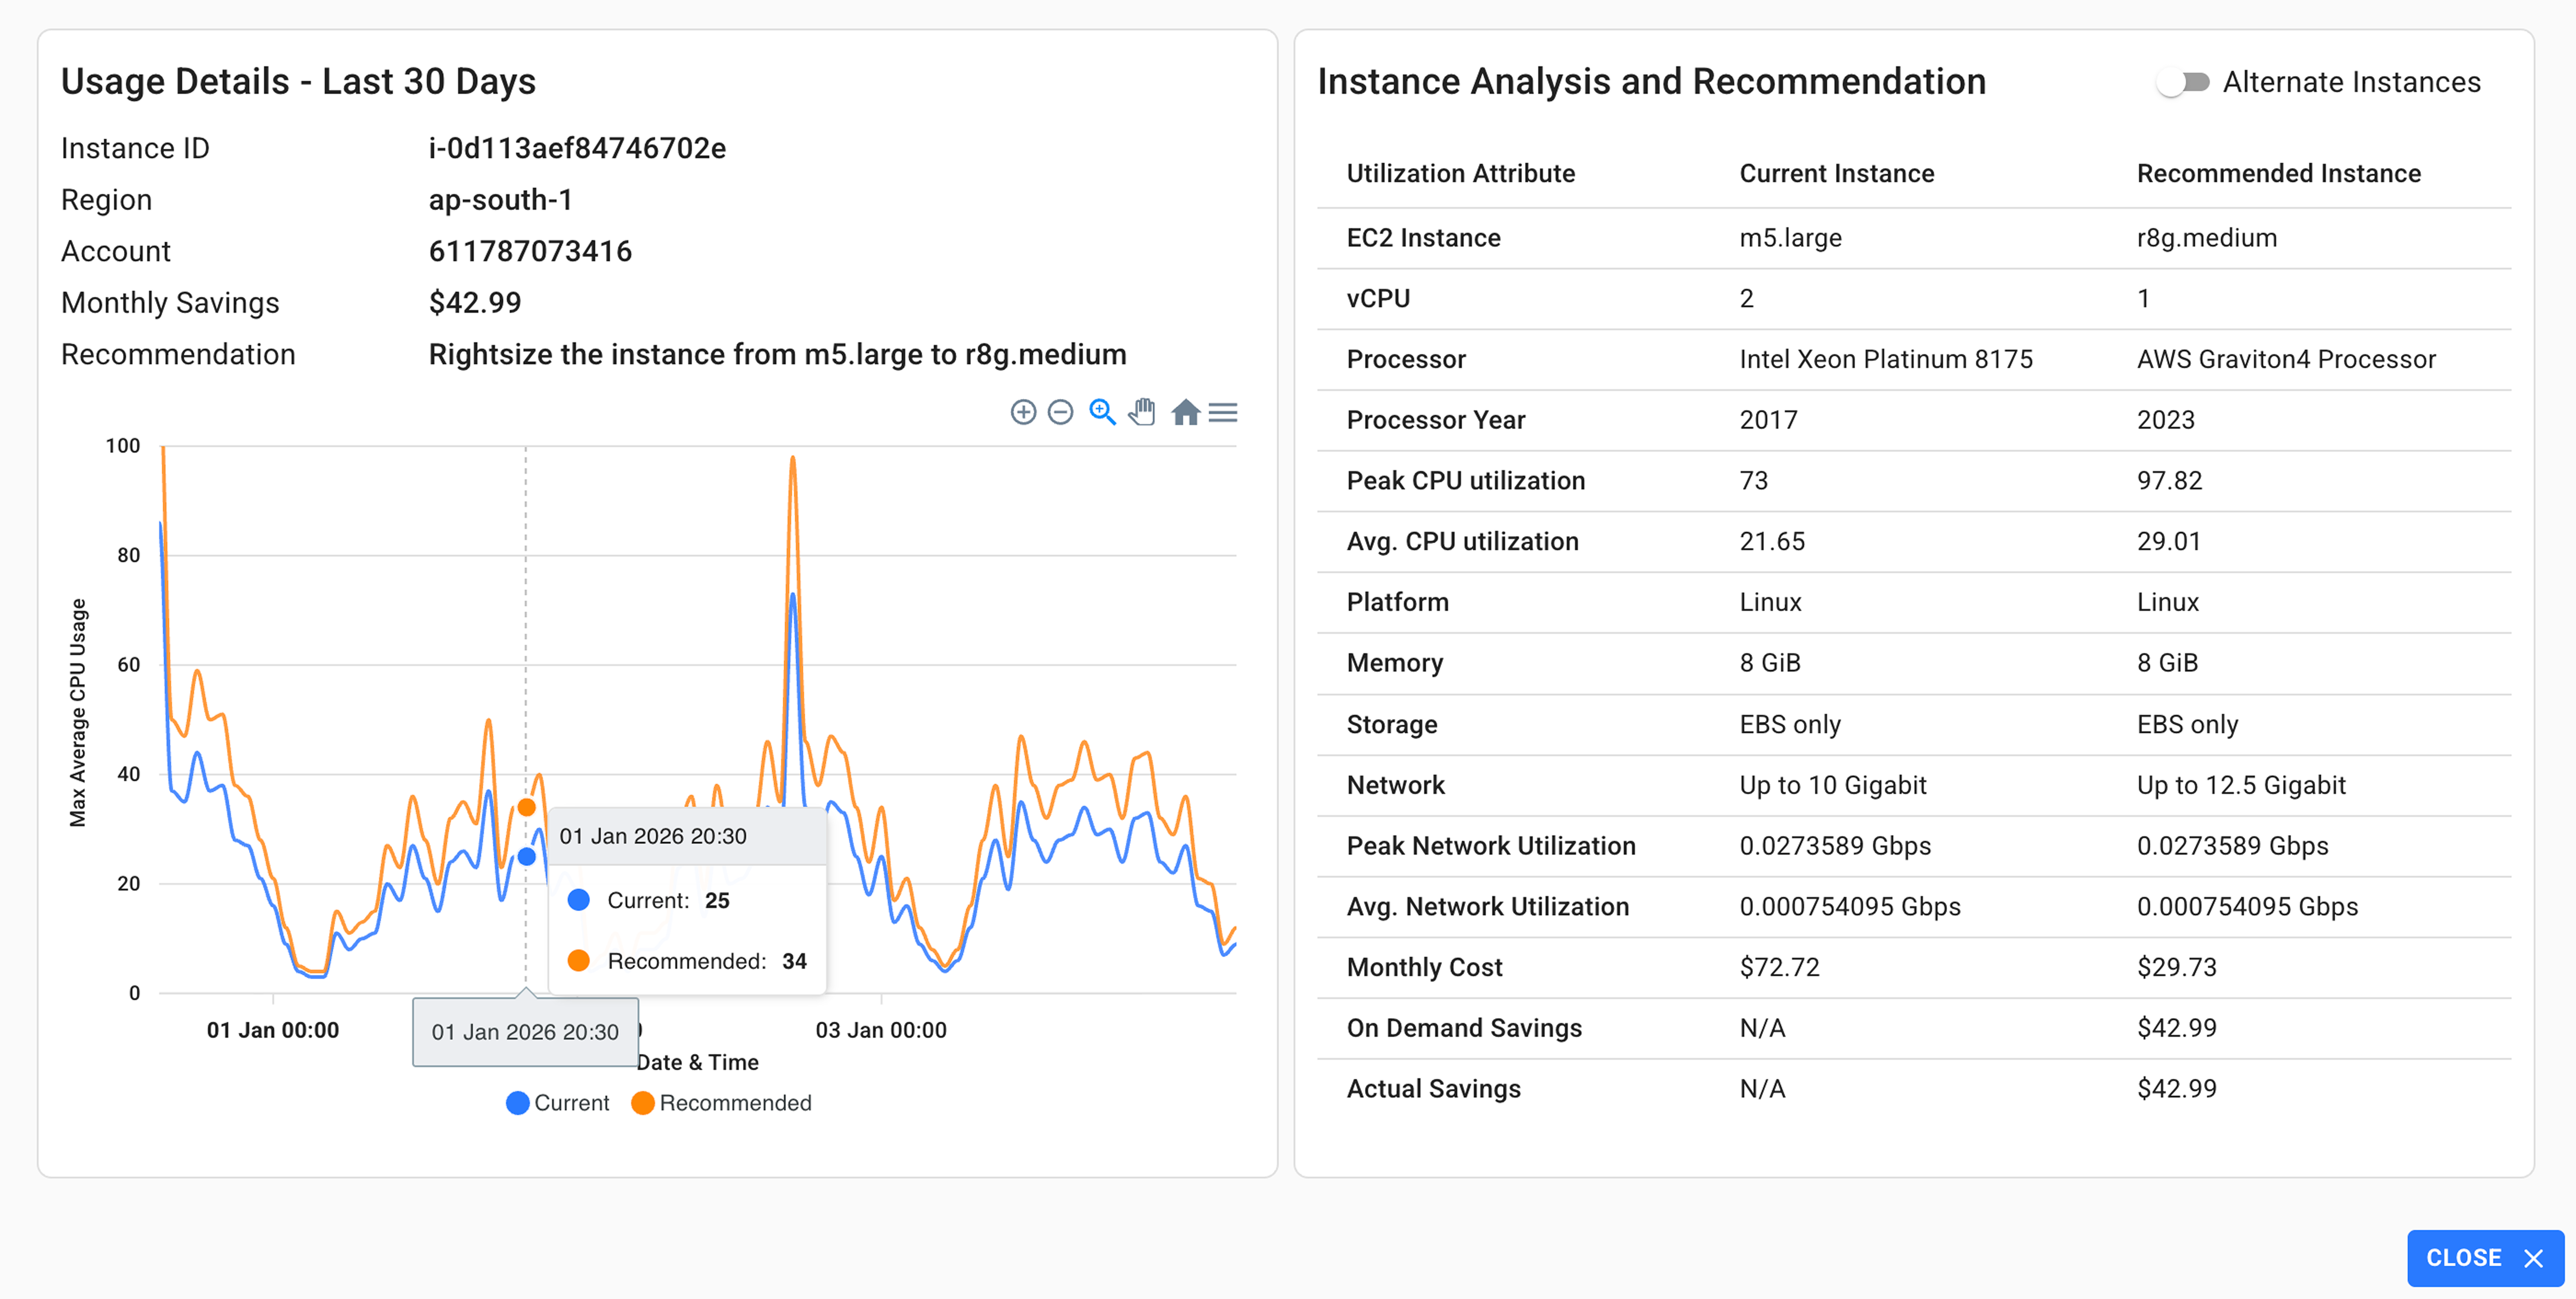Click the X icon in Close button
The image size is (2576, 1299).
click(x=2533, y=1258)
